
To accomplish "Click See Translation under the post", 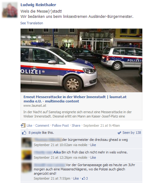I will tap(32, 23).
